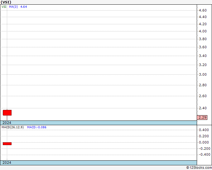
Task: Click the 12Stocks.com copyright text
Action: (x=199, y=168)
